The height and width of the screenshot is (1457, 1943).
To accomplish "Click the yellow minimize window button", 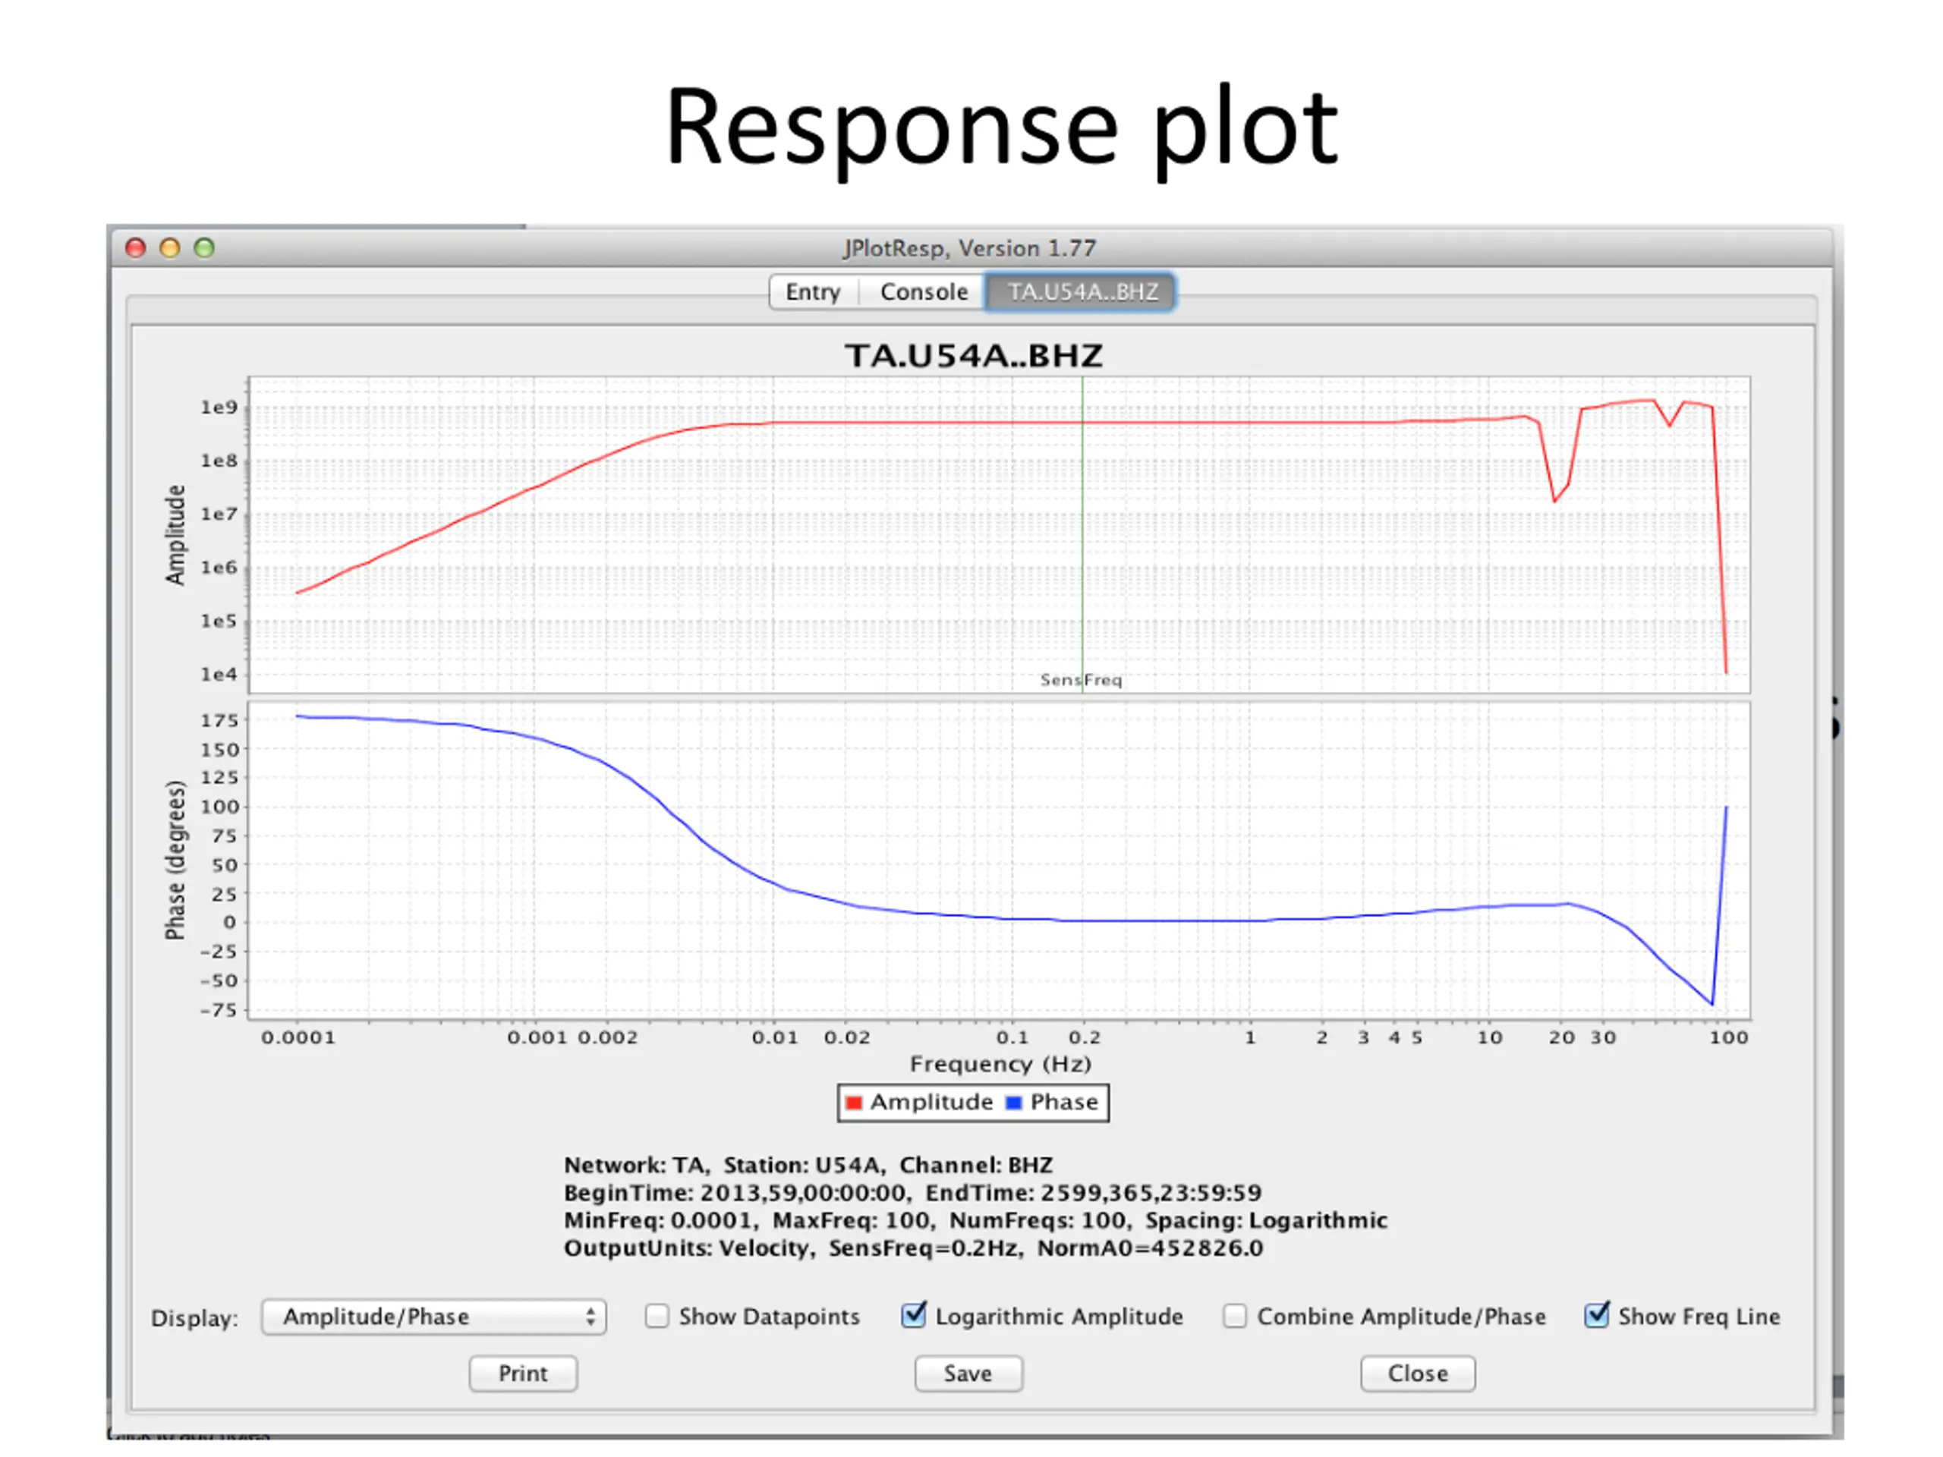I will [169, 247].
